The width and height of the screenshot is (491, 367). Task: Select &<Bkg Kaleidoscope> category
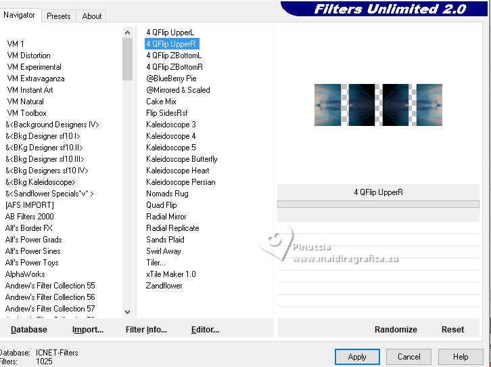pos(41,182)
